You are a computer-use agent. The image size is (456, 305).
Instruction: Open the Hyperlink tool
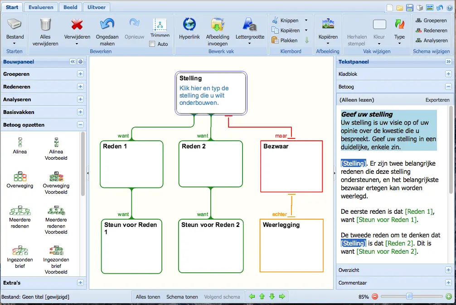click(x=189, y=25)
